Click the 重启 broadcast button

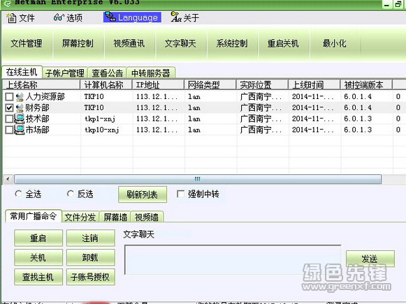click(38, 238)
